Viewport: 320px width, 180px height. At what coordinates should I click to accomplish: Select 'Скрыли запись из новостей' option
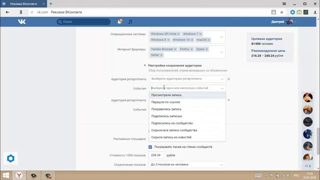pyautogui.click(x=187, y=137)
